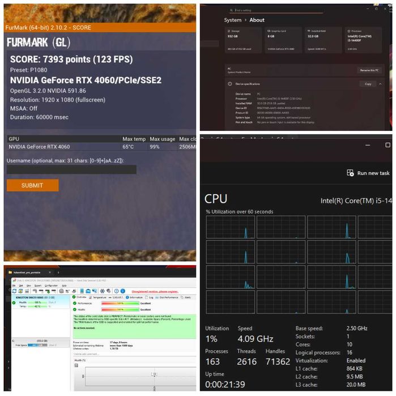
Task: Click the Free Space blue bar
Action: click(x=37, y=345)
